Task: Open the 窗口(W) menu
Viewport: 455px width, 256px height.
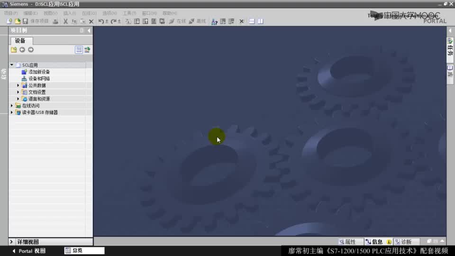Action: click(149, 13)
